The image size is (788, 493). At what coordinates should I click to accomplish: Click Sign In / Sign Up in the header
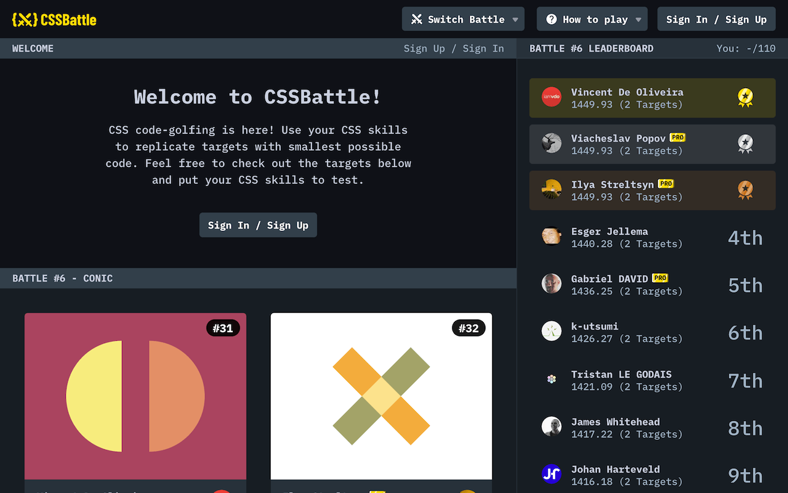tap(716, 18)
